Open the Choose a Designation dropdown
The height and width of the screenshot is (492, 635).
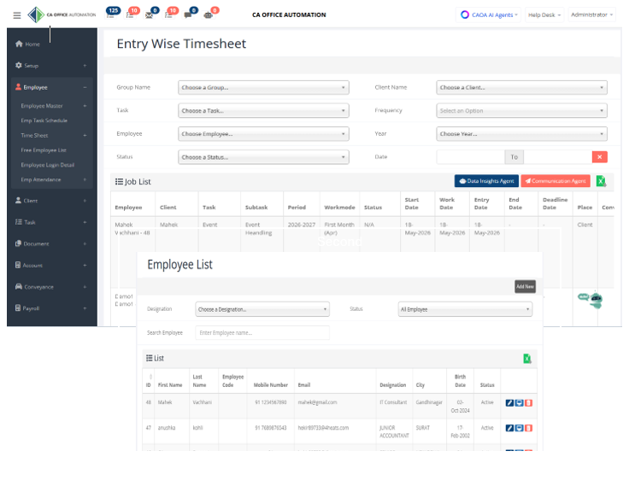tap(262, 309)
